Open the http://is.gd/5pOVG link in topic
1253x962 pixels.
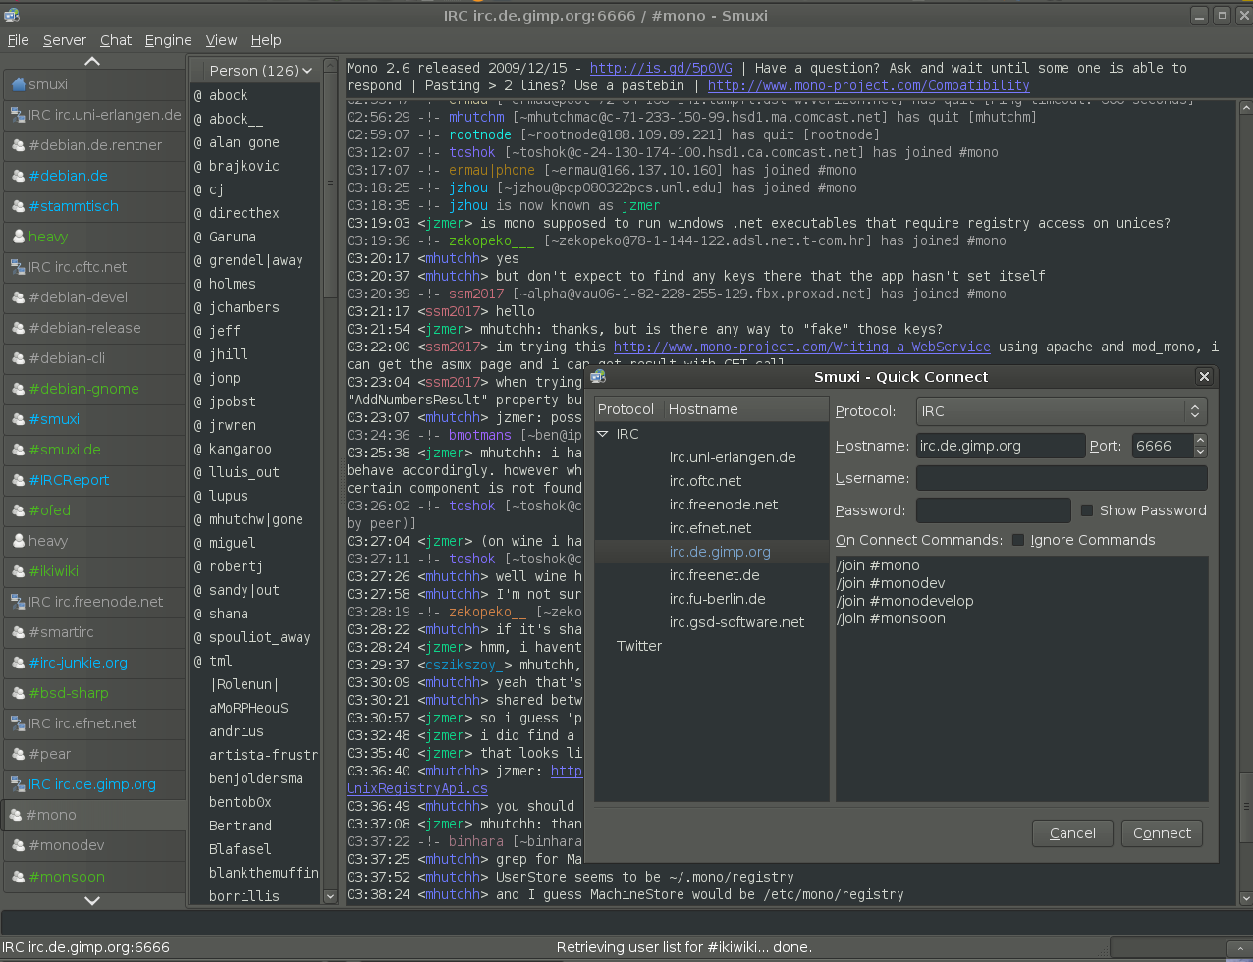click(661, 68)
